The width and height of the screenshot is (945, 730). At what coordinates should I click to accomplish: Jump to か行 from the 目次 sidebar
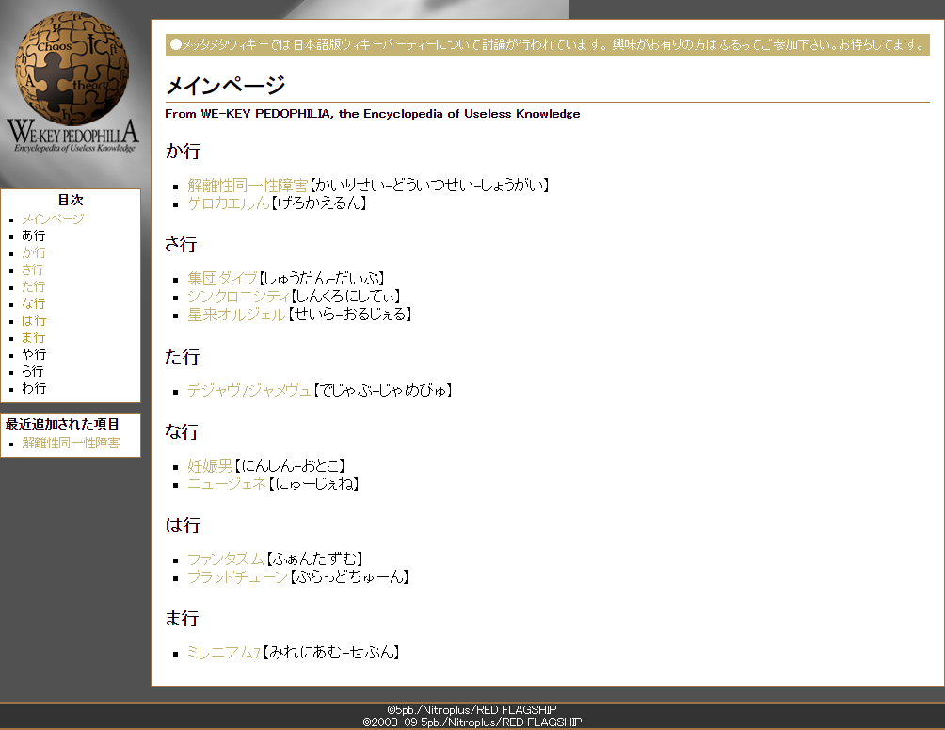(34, 252)
